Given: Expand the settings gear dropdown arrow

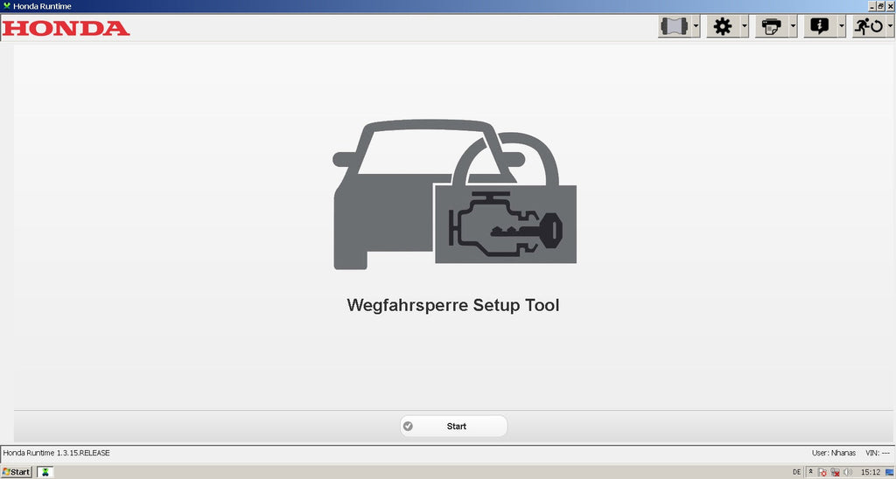Looking at the screenshot, I should (745, 26).
